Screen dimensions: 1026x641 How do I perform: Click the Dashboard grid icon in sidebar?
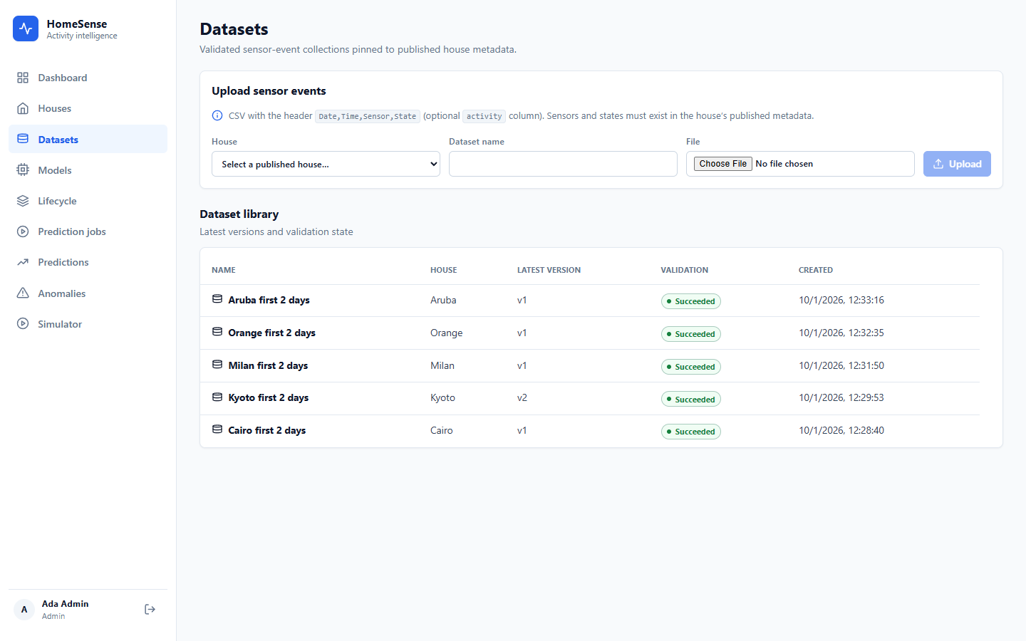point(23,78)
